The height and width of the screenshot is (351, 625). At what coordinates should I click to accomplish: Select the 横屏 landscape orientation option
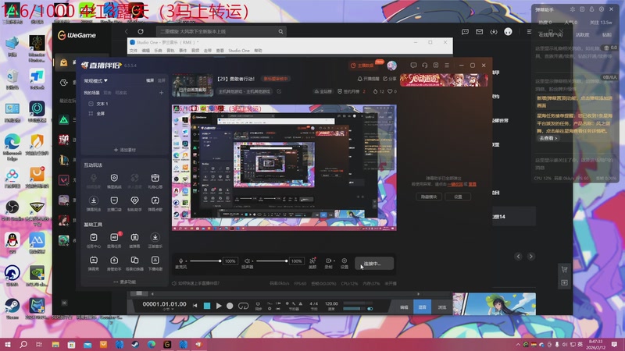point(150,80)
